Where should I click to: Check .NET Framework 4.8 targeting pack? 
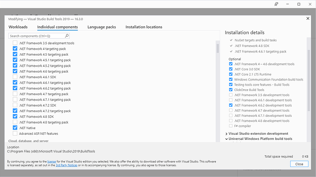(15, 122)
